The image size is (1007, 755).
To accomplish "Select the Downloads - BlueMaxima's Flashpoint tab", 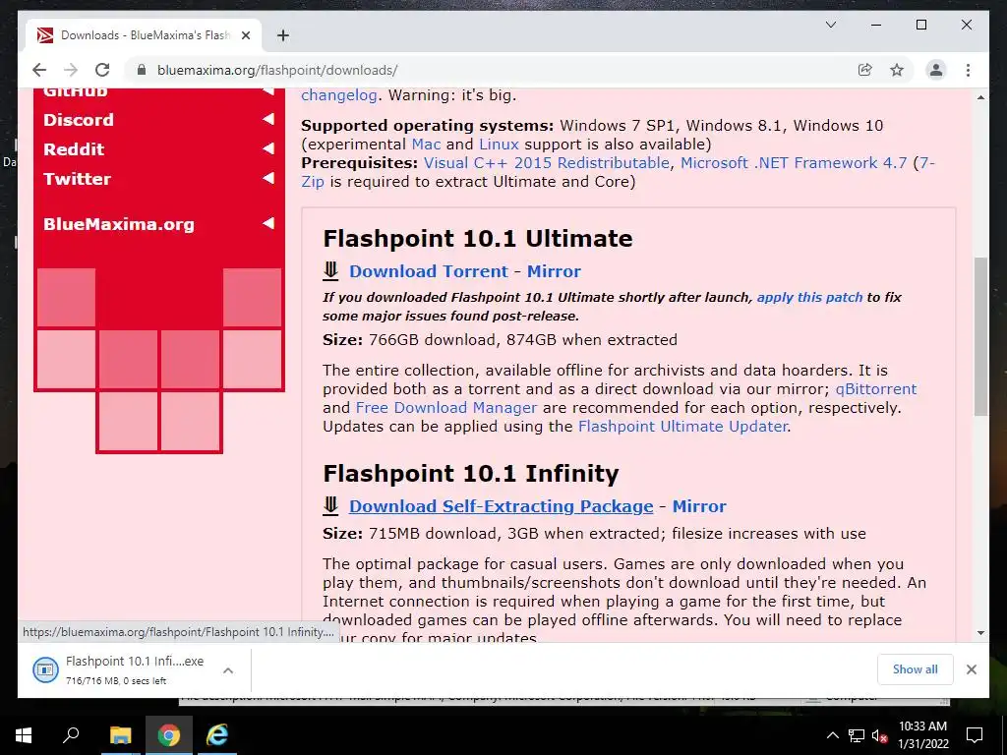I will [144, 35].
